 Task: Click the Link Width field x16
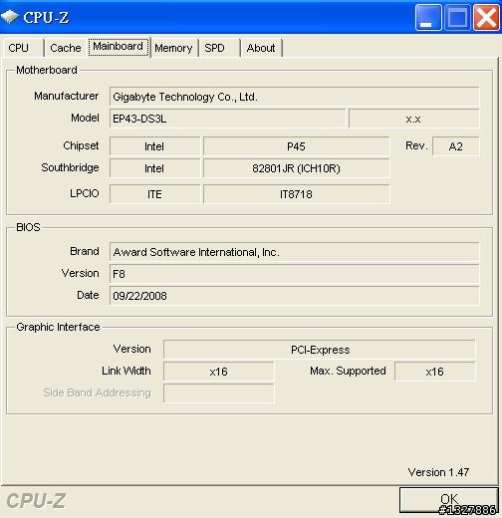tap(218, 372)
